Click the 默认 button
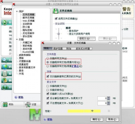 pos(107,39)
